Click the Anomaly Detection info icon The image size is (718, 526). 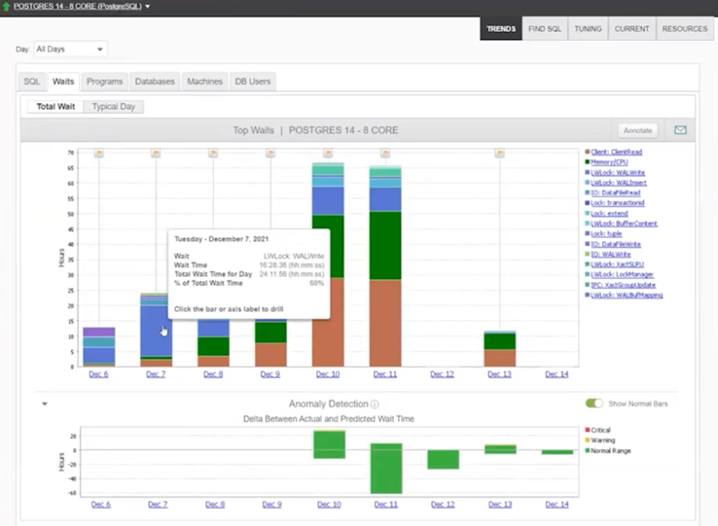click(x=375, y=404)
